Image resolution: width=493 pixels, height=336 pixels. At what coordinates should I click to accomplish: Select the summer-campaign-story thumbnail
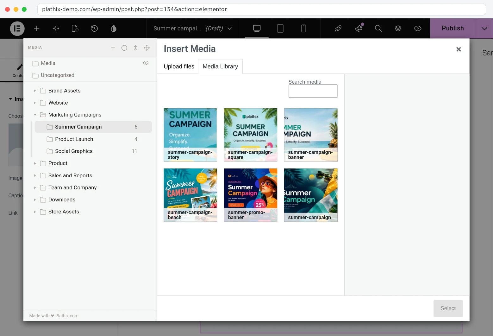(190, 135)
